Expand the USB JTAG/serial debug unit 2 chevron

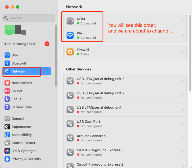click(x=183, y=95)
